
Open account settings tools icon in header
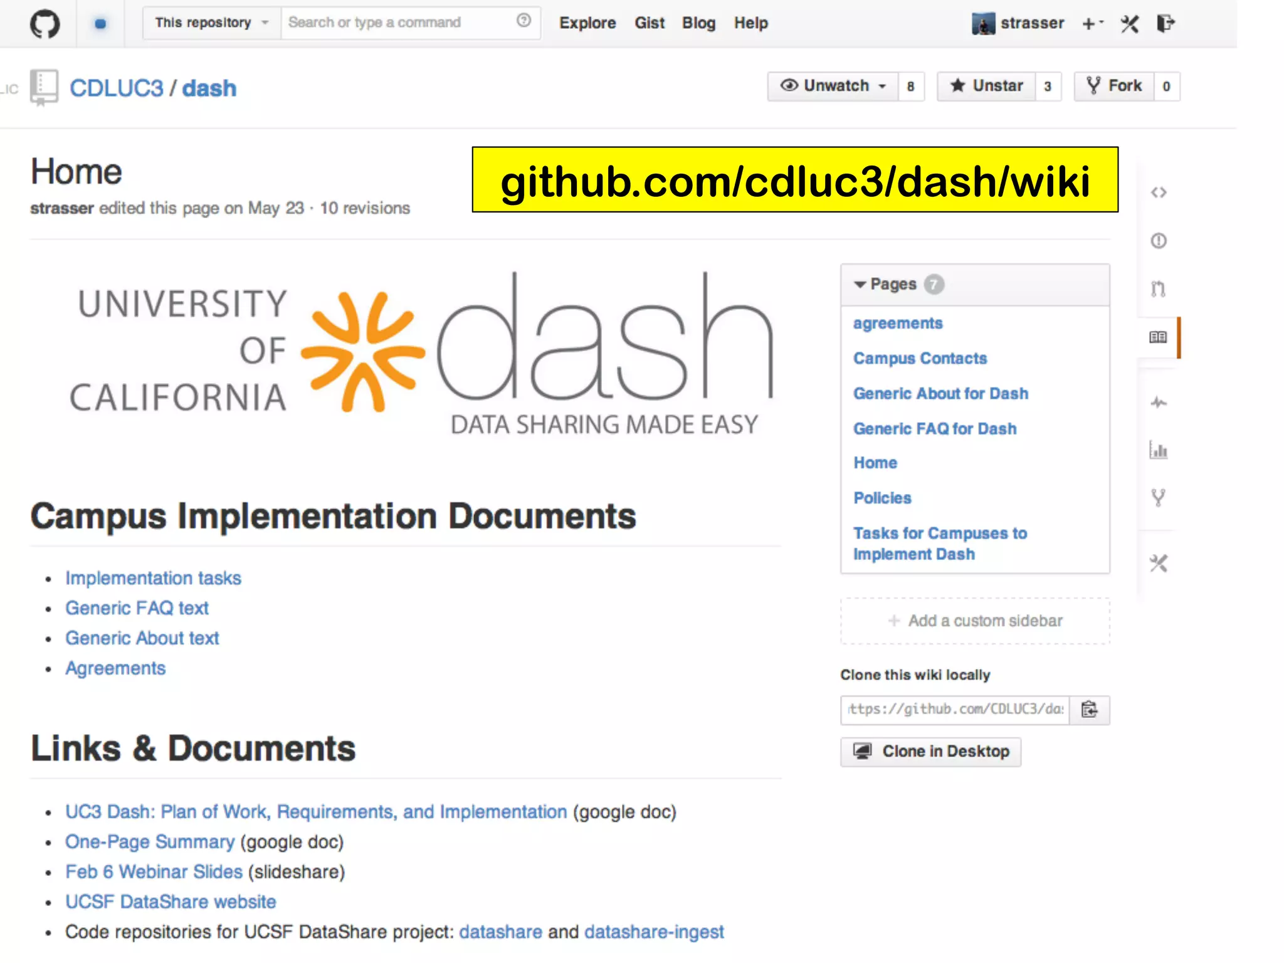pyautogui.click(x=1130, y=24)
